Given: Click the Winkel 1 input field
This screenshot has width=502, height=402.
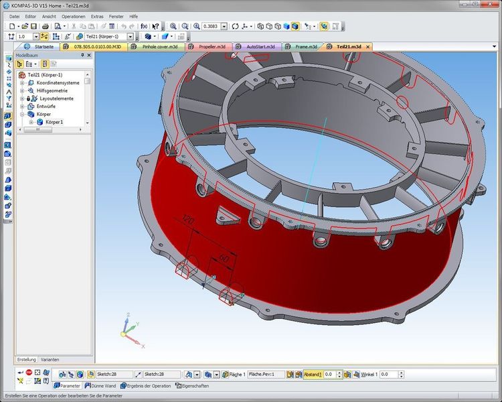Looking at the screenshot, I should [388, 375].
